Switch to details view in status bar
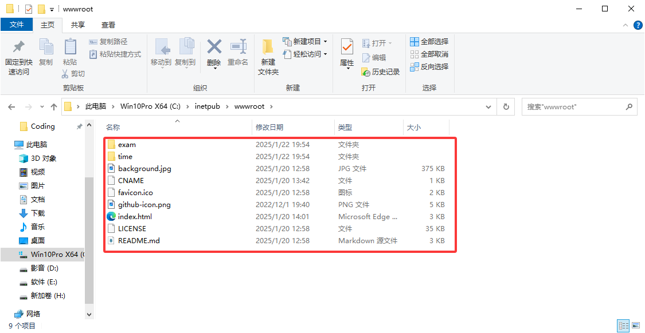 click(x=623, y=326)
